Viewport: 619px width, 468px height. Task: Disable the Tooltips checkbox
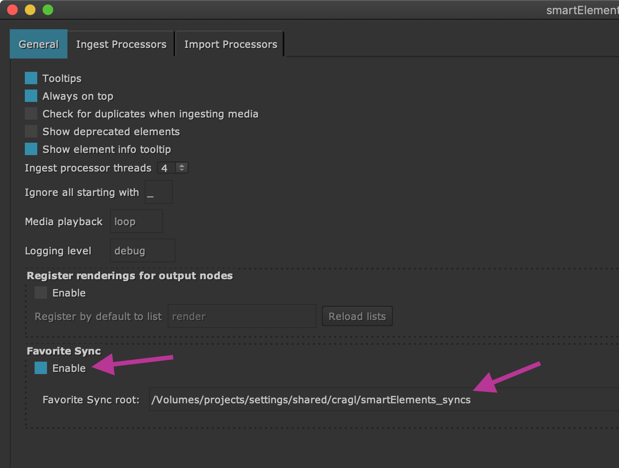(31, 78)
